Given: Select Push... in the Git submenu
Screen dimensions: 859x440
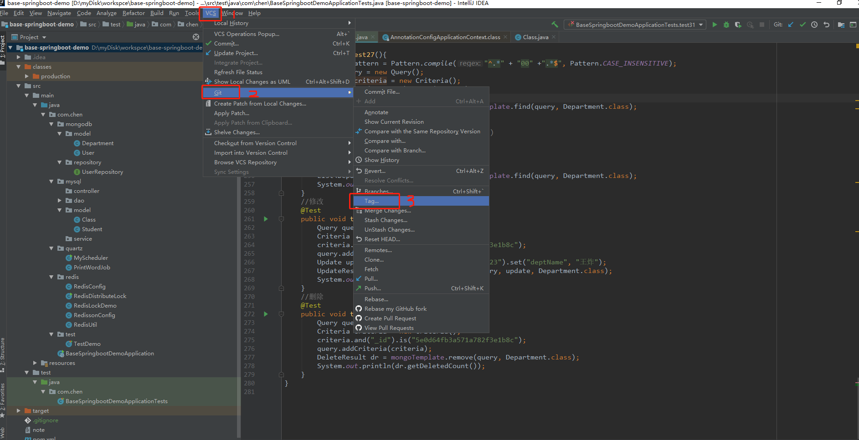Looking at the screenshot, I should point(421,288).
